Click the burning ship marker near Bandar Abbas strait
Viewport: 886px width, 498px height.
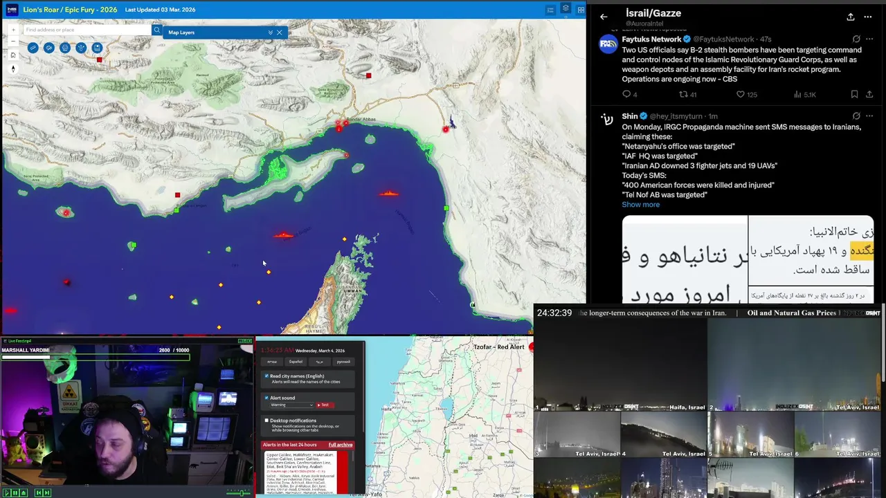pos(389,193)
